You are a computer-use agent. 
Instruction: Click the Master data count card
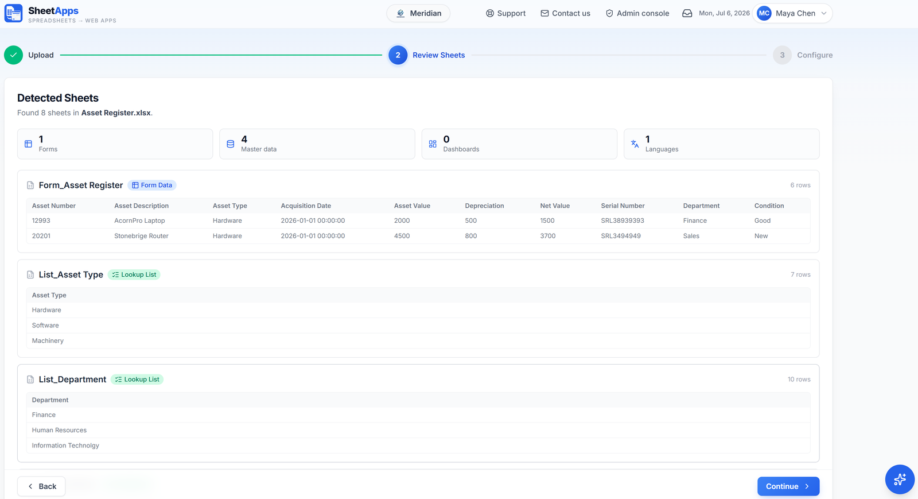tap(317, 144)
